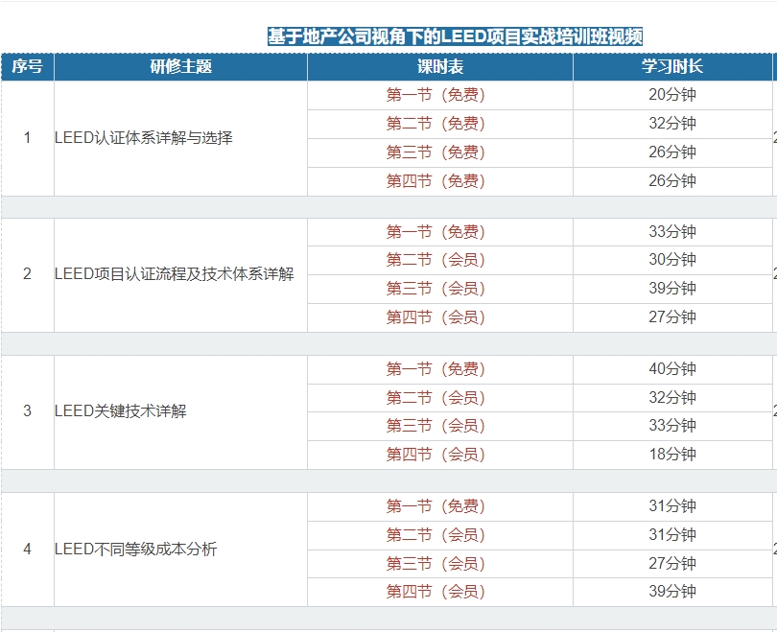Open 第二节（会员）under LEED关键技术详解
The height and width of the screenshot is (632, 777).
tap(438, 396)
